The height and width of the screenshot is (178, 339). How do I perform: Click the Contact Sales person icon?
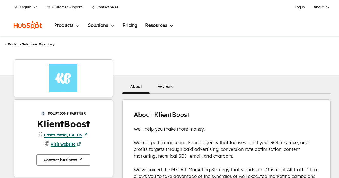click(x=93, y=7)
